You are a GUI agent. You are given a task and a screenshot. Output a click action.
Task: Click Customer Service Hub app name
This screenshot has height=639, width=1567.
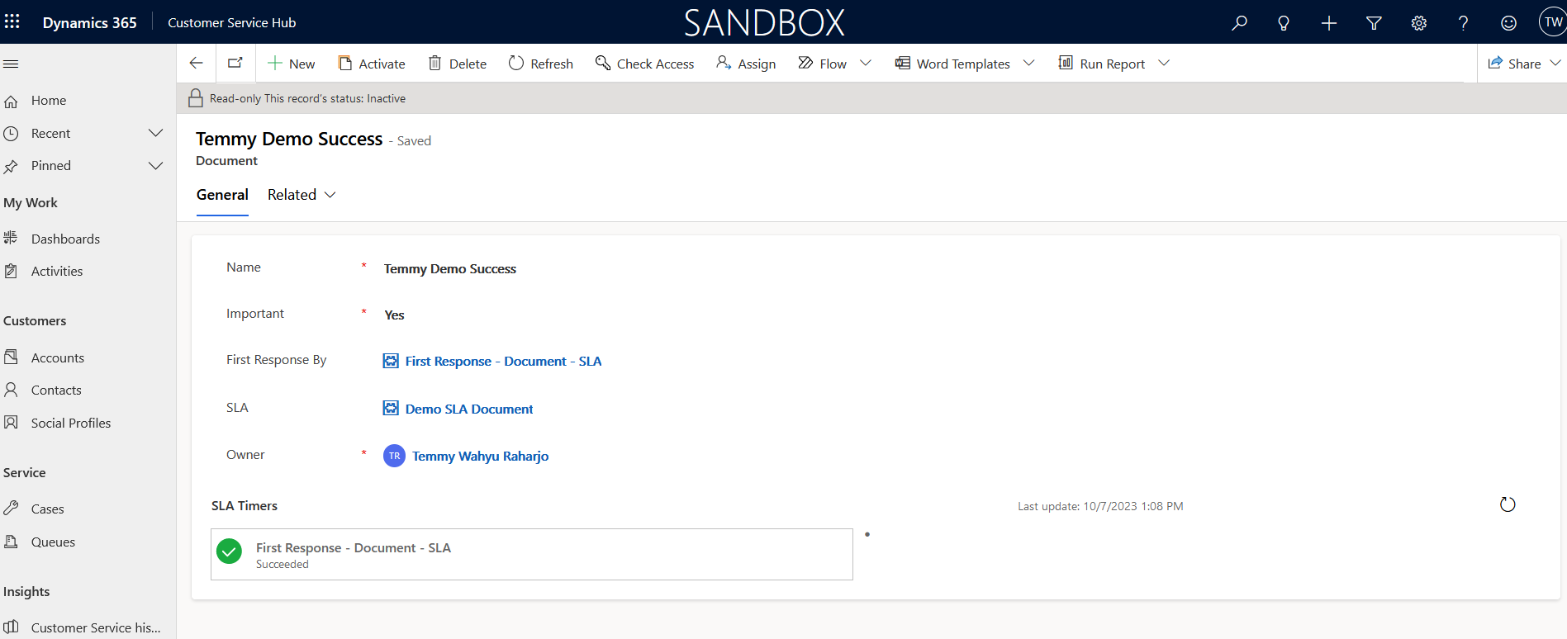(x=231, y=23)
